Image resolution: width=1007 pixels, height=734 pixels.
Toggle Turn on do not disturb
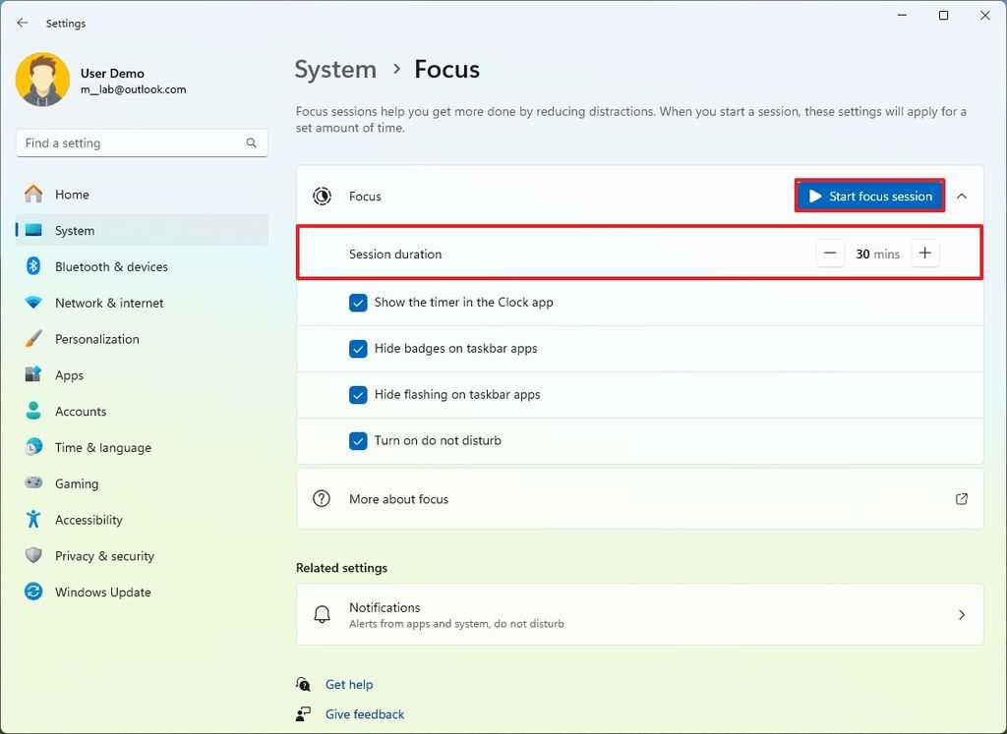click(x=358, y=441)
